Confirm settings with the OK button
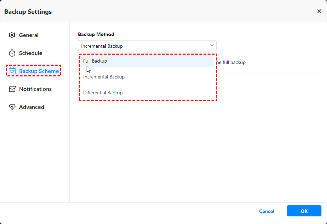The width and height of the screenshot is (327, 224). click(x=304, y=211)
